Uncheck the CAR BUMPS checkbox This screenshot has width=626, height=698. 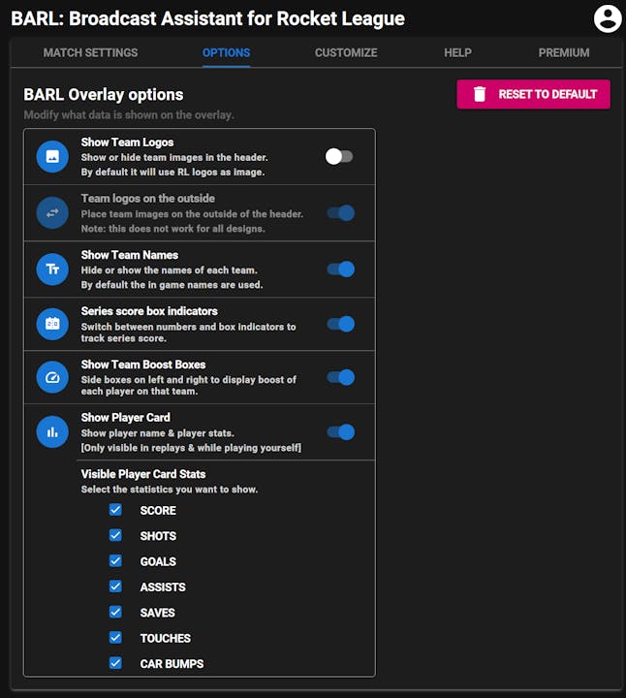click(116, 663)
